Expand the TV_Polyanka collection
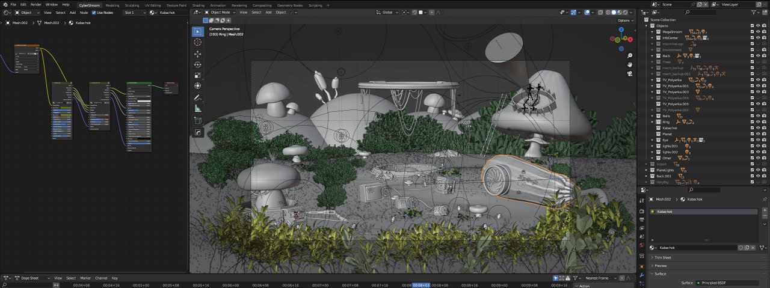This screenshot has width=770, height=288. pos(652,80)
